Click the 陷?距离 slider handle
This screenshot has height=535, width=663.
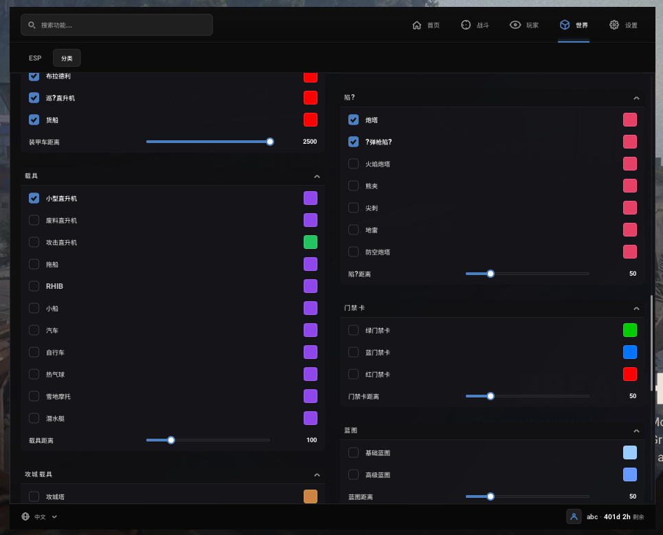pos(491,274)
